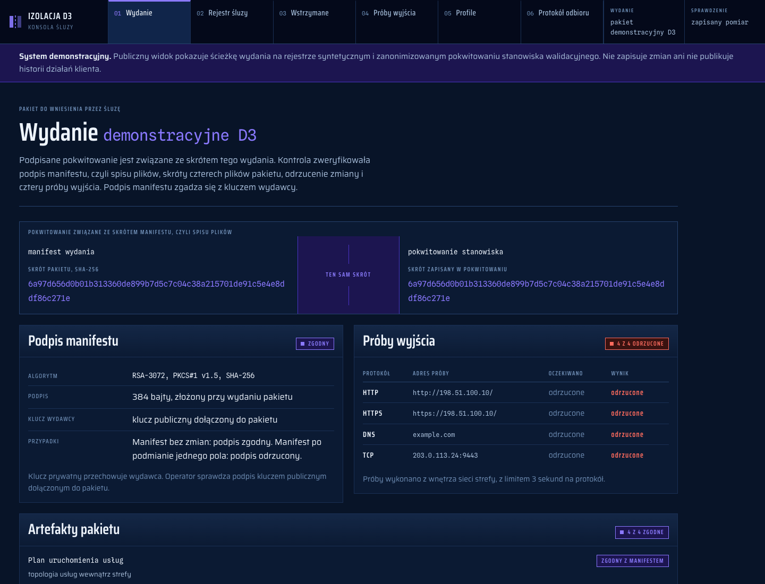Select the Profile tab
The image size is (765, 584).
[x=479, y=22]
